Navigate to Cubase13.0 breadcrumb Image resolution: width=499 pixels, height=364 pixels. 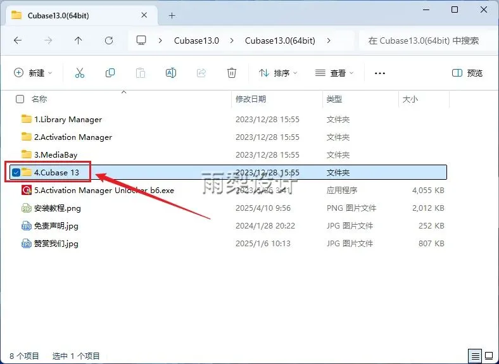[x=196, y=41]
